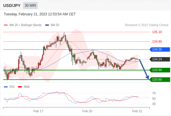This screenshot has height=116, width=171.
Task: Click the RSI 70 level label
Action: (154, 93)
